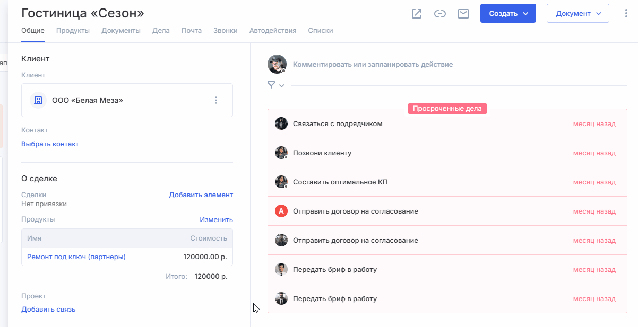Viewport: 638px width, 327px height.
Task: Open product Ремонт под ключ (партнеры)
Action: tap(76, 257)
